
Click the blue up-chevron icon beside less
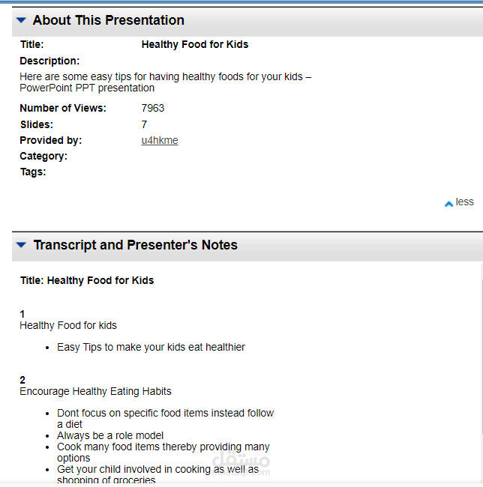click(448, 203)
